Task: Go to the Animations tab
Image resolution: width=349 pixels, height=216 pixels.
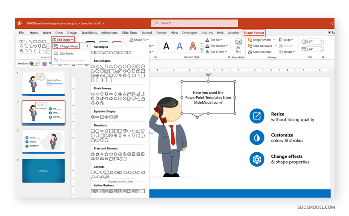Action: click(x=109, y=33)
